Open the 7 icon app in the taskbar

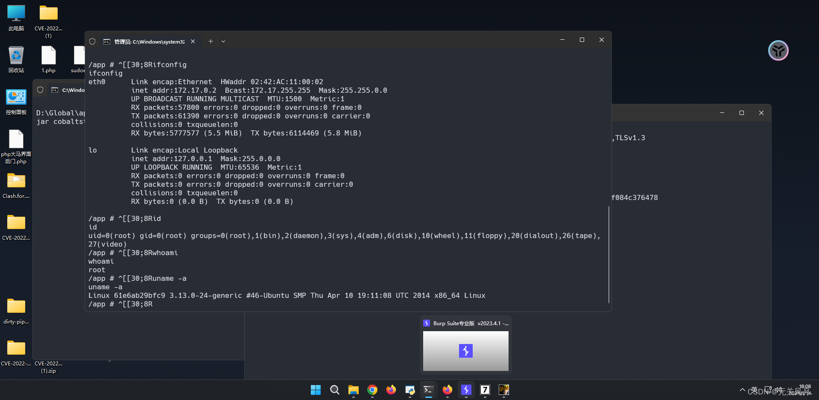coord(485,390)
